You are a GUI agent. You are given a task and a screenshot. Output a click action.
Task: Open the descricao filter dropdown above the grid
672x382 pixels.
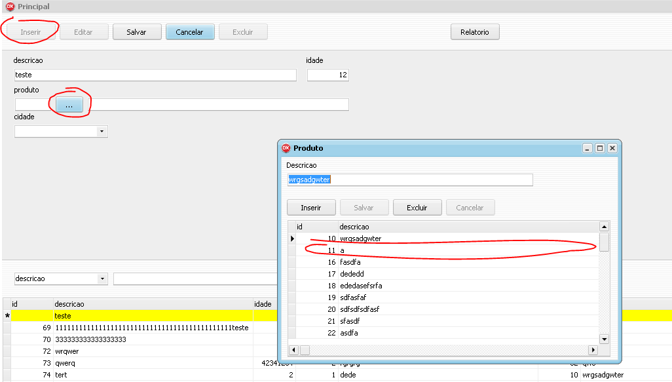click(x=102, y=278)
